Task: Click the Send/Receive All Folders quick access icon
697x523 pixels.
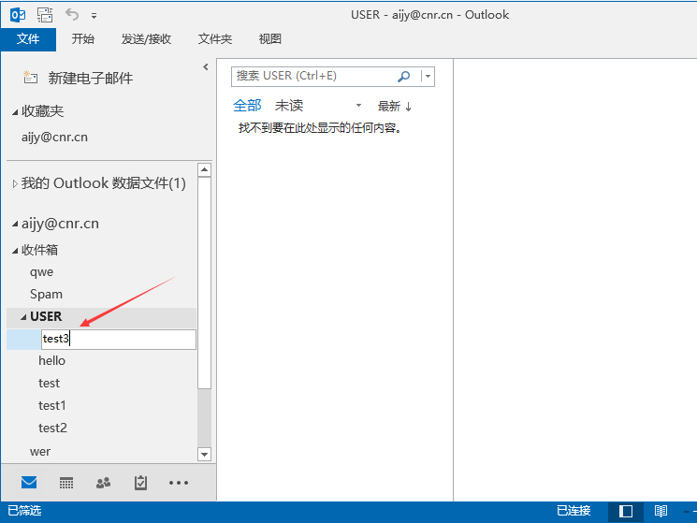Action: pos(45,15)
